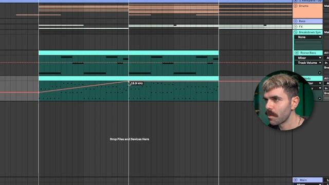Select the Melody clip header bar
This screenshot has height=185, width=329.
(x=129, y=79)
